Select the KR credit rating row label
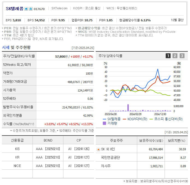The height and width of the screenshot is (185, 190). point(17,157)
